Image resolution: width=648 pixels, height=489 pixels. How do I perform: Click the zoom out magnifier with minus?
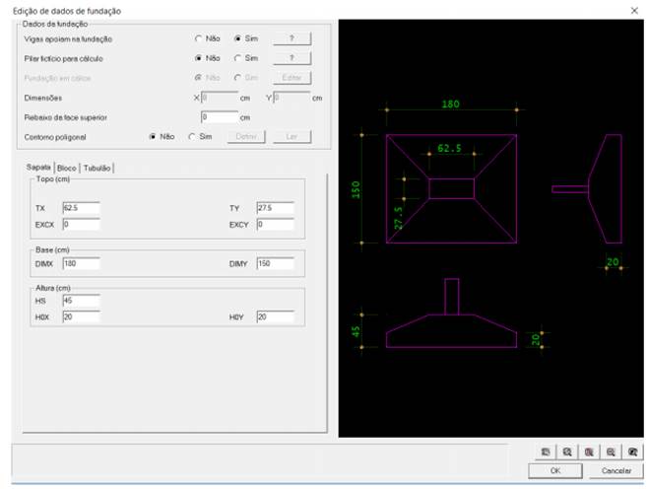coord(611,452)
